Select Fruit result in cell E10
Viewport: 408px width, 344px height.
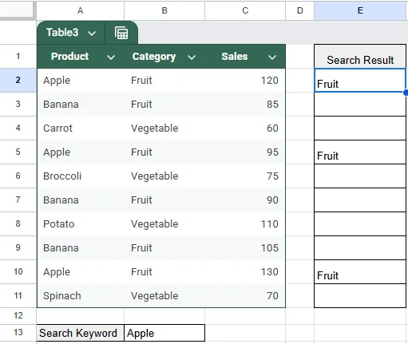tap(360, 272)
